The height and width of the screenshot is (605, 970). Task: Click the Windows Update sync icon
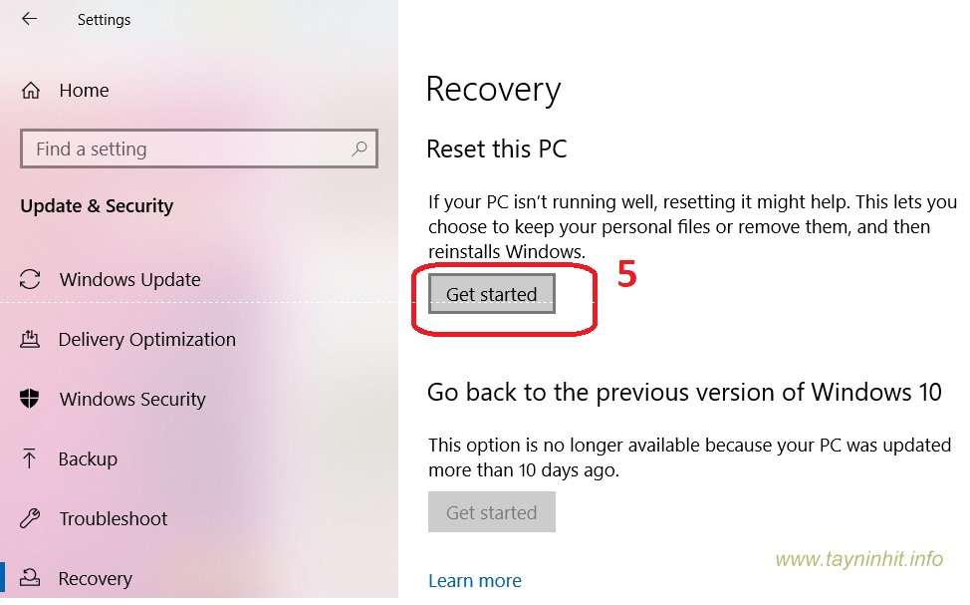31,280
